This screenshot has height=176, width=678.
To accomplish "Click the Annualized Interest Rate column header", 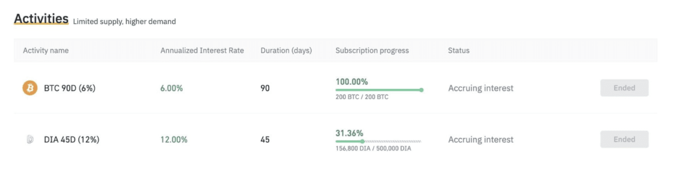I will click(202, 50).
